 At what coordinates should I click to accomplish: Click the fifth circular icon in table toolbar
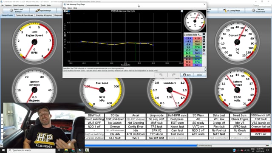(204, 47)
